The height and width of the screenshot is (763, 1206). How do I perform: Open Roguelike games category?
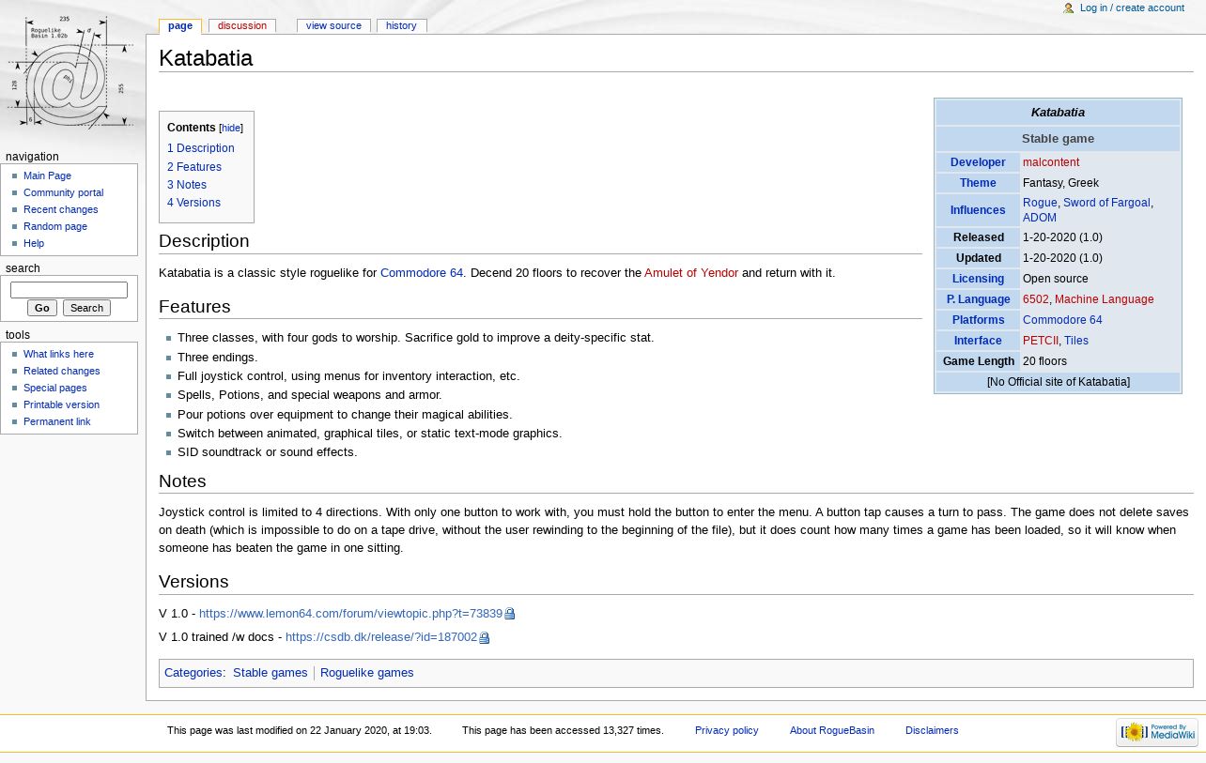tap(366, 673)
